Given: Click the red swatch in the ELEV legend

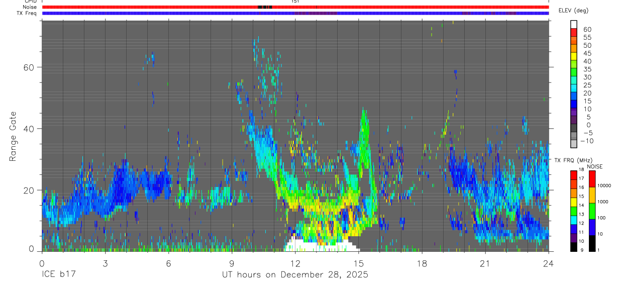Looking at the screenshot, I should [574, 33].
